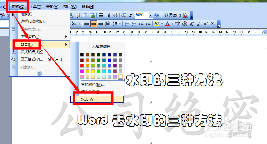Screen dimensions: 267x144
Task: Open the 格式(O) menu
Action: [18, 7]
